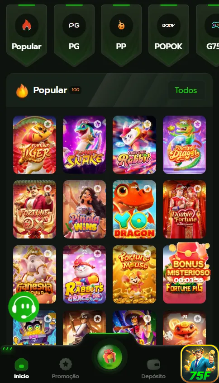Open the 75F businessman bull promo icon
219x383 pixels.
(x=200, y=364)
